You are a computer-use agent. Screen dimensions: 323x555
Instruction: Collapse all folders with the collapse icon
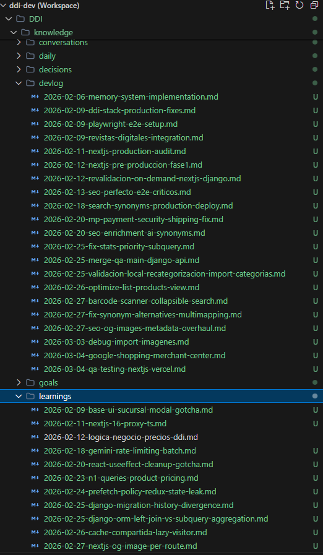click(x=314, y=6)
